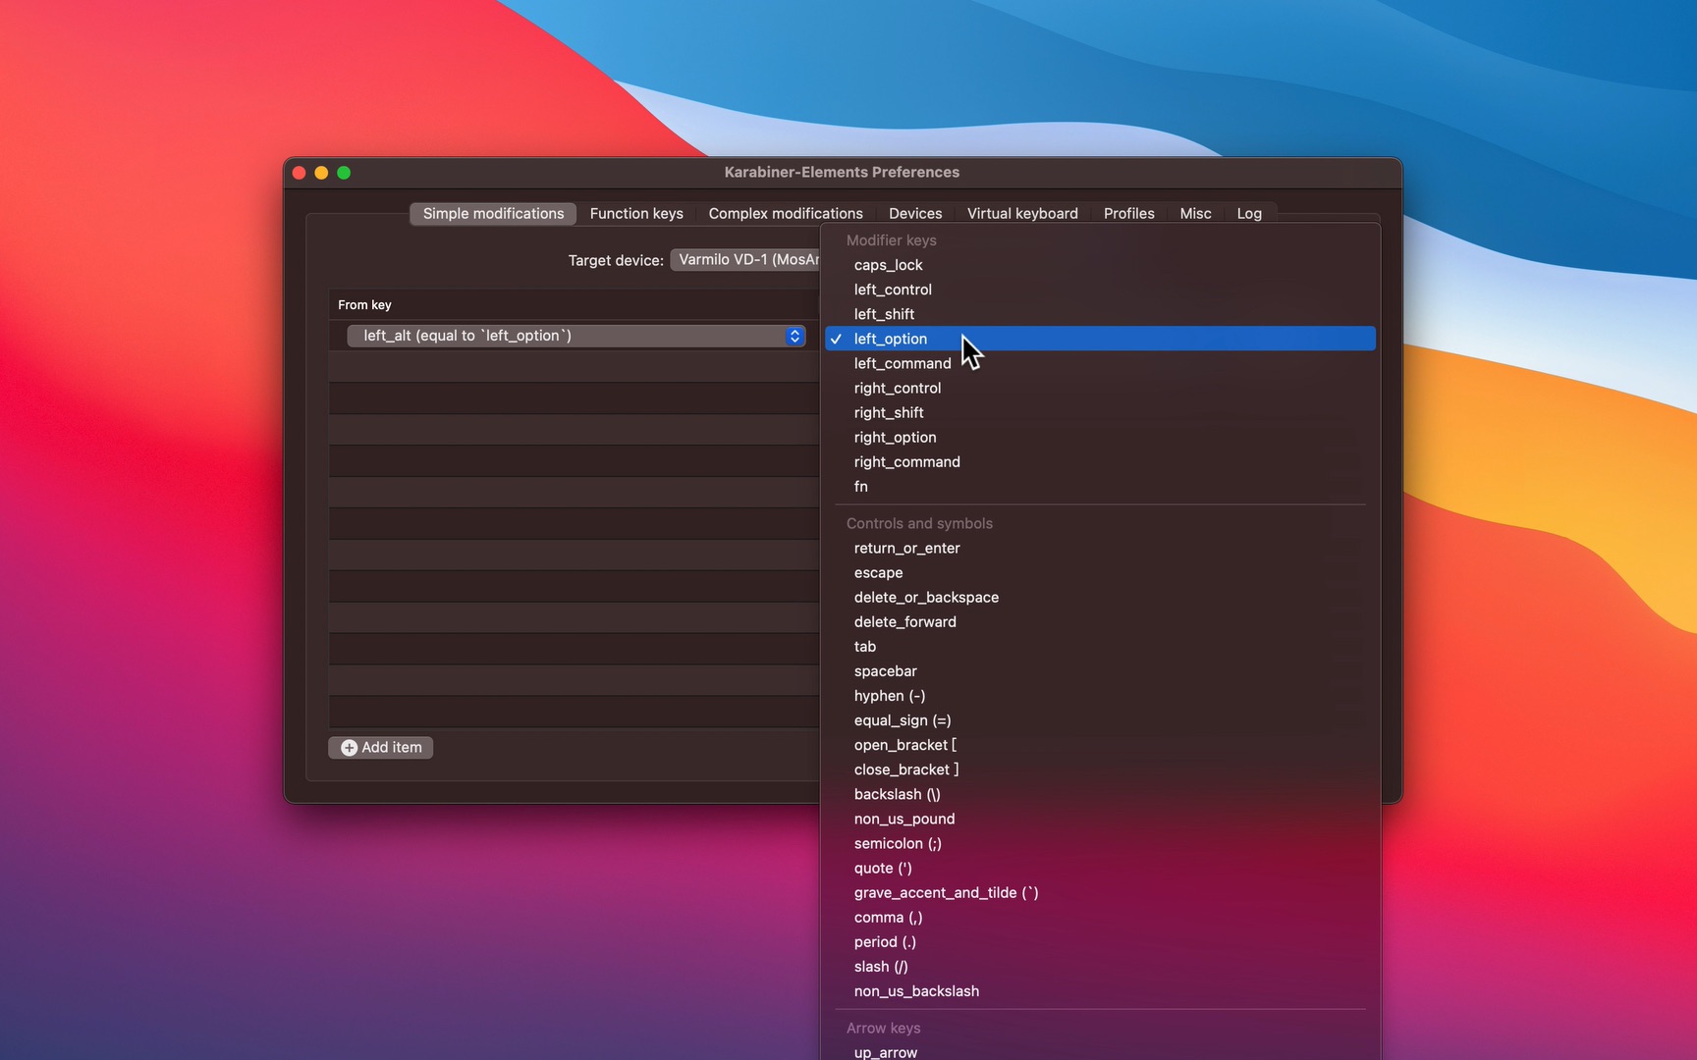The height and width of the screenshot is (1060, 1697).
Task: Choose up_arrow under Arrow keys
Action: point(1100,1051)
